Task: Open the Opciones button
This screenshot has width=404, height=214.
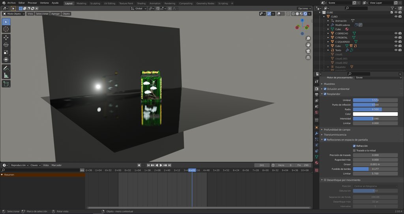Action: 304,9
